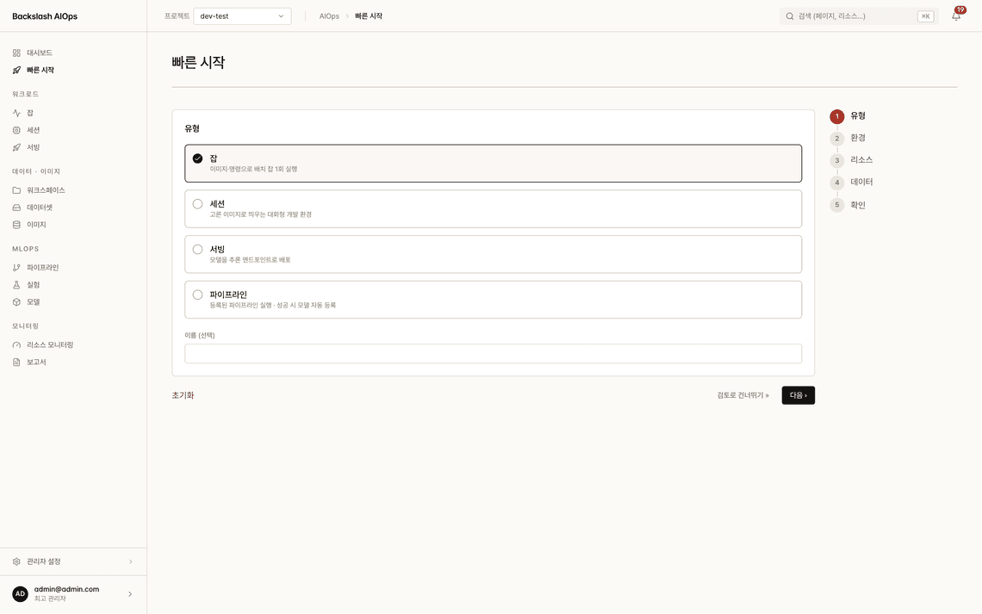
Task: Click the dashboard grid icon in sidebar
Action: (16, 53)
